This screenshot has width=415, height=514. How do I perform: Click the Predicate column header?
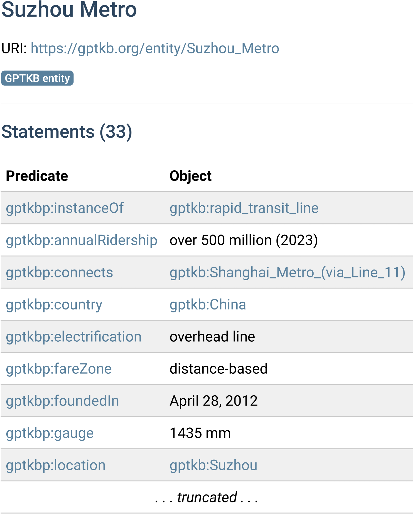[37, 176]
